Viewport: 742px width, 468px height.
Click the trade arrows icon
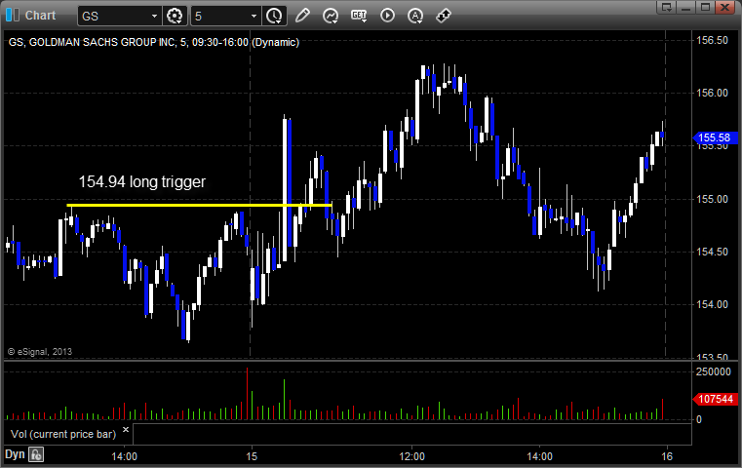coord(444,16)
